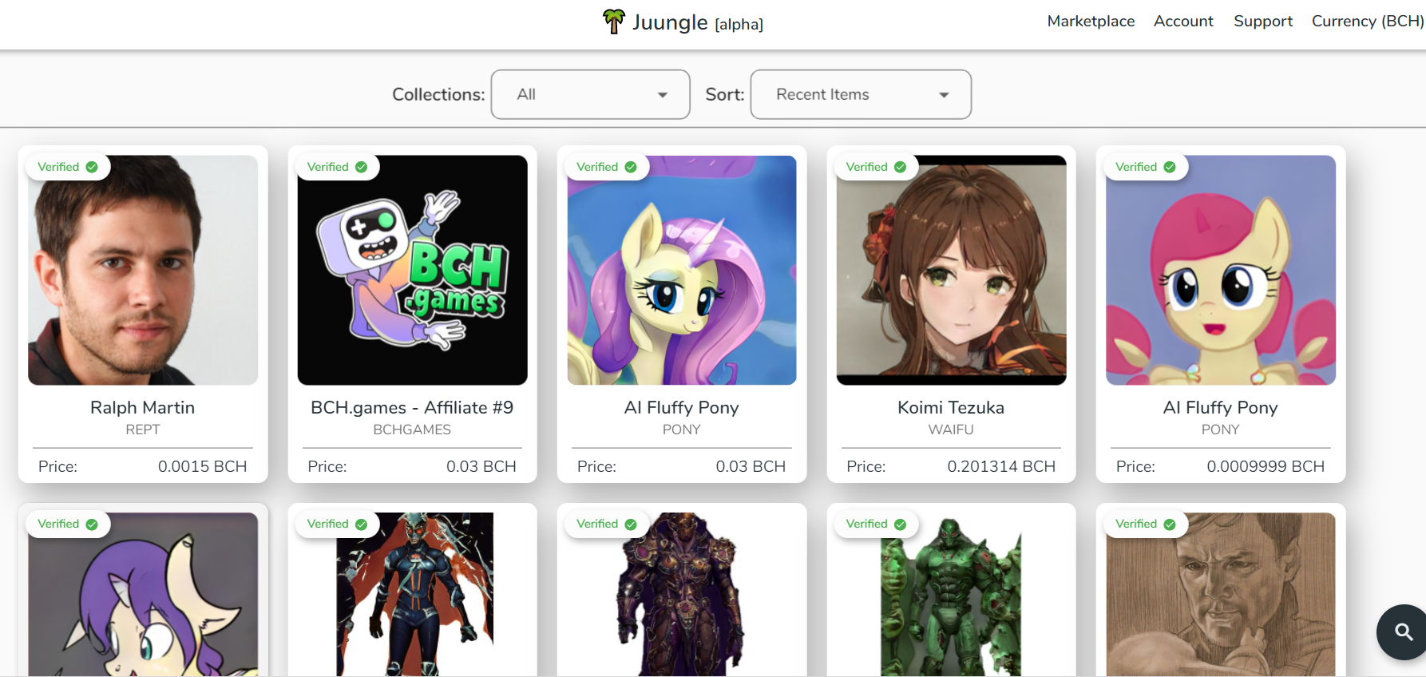Image resolution: width=1426 pixels, height=677 pixels.
Task: Open the floating search magnifier button
Action: point(1403,632)
